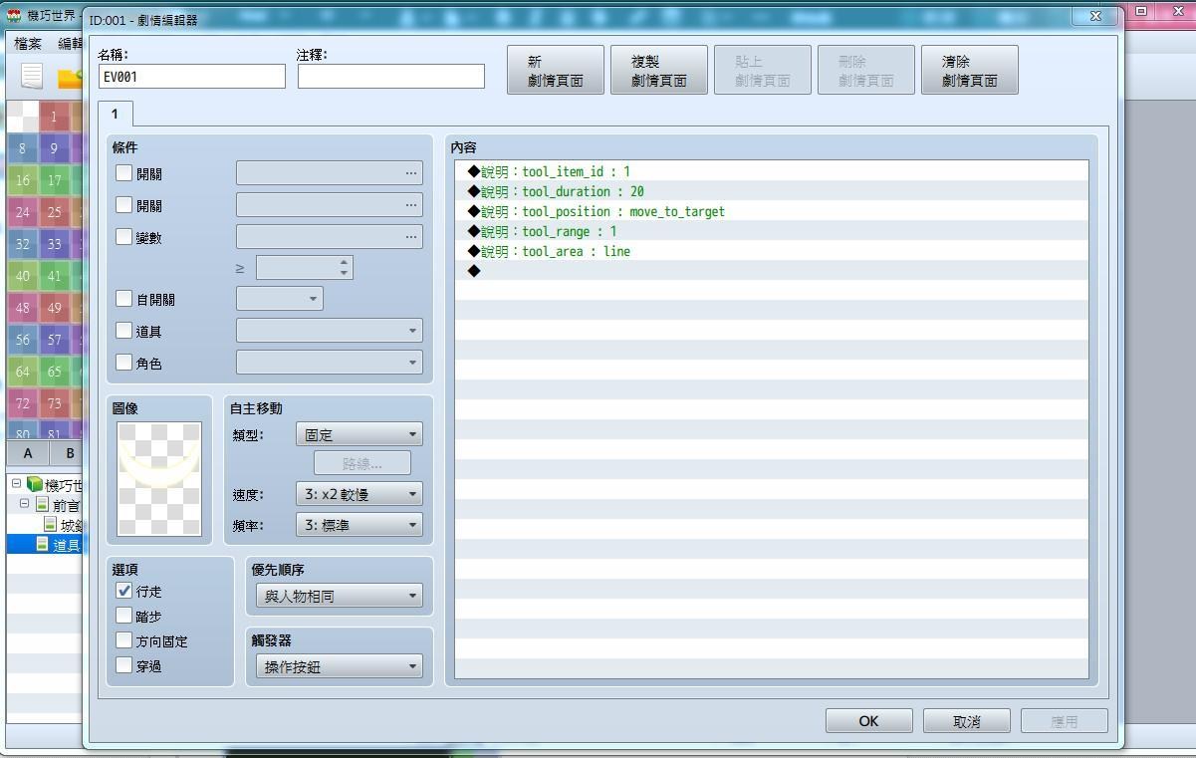Screen dimensions: 1196x758
Task: Select region tile 33 in the palette
Action: pyautogui.click(x=55, y=244)
